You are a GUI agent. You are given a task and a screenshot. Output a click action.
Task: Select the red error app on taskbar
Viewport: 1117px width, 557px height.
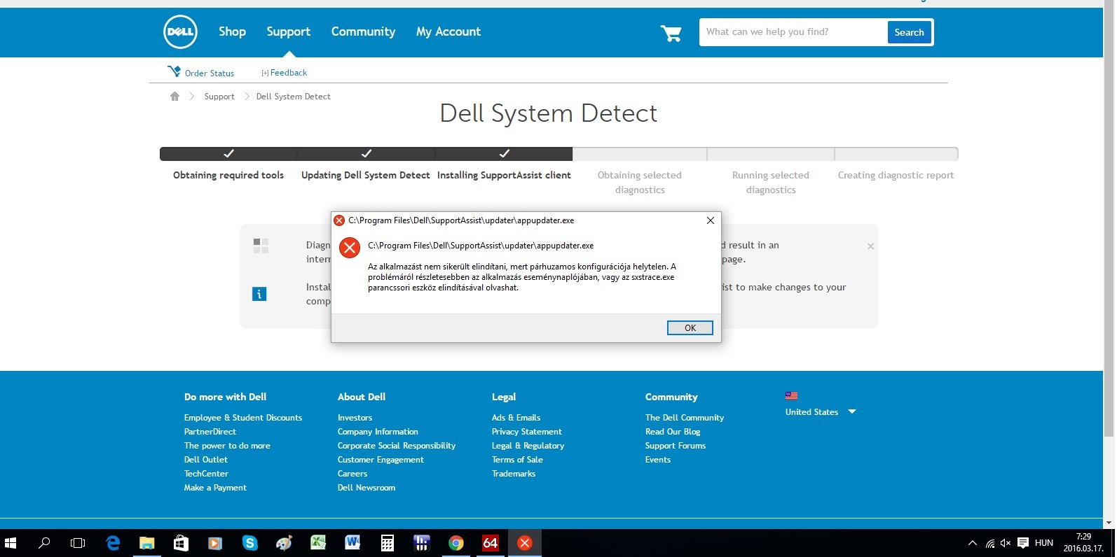coord(525,543)
